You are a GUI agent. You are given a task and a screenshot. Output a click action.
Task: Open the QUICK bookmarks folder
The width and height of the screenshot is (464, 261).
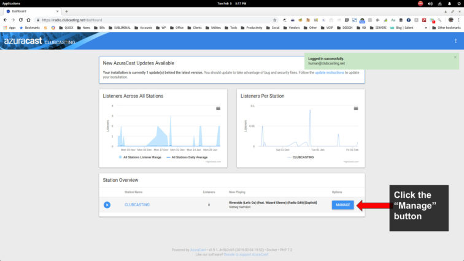click(x=66, y=28)
